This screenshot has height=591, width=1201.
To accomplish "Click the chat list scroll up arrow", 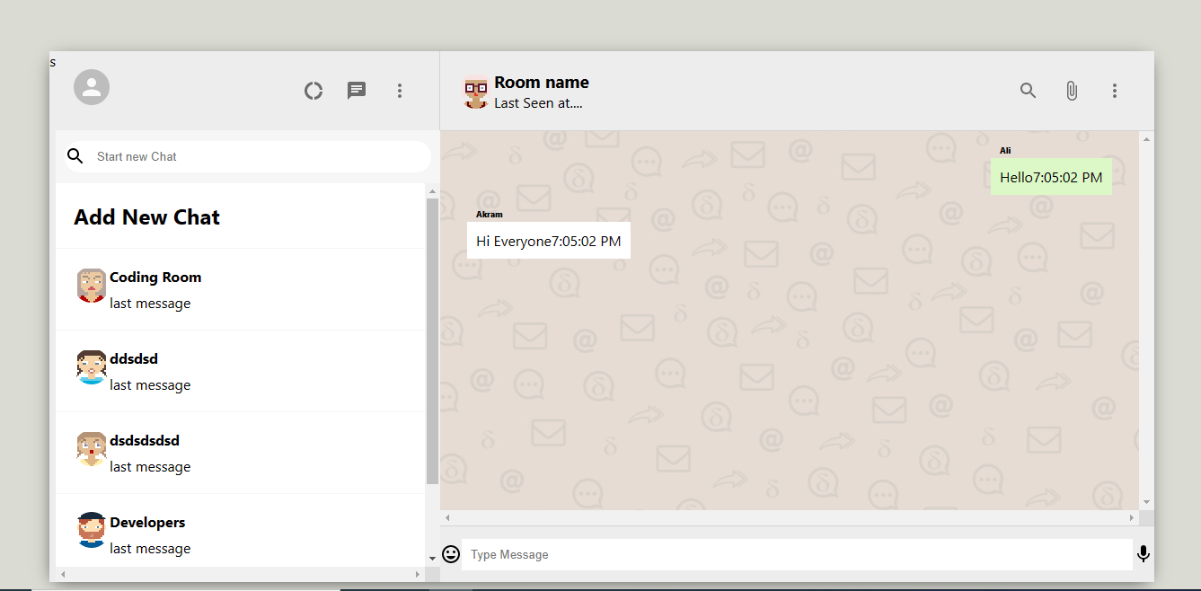I will (432, 191).
